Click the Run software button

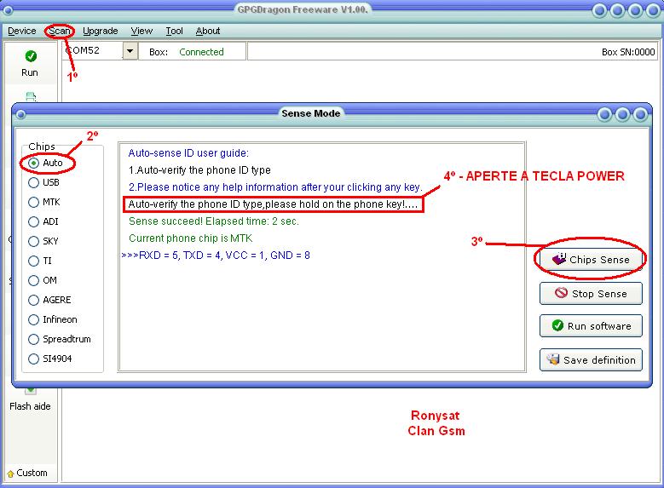coord(591,326)
